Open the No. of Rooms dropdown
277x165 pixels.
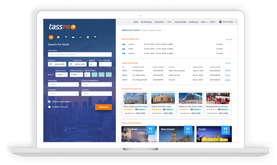pos(105,64)
